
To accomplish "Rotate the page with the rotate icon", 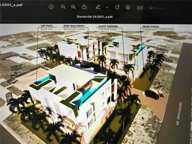I will (117, 7).
